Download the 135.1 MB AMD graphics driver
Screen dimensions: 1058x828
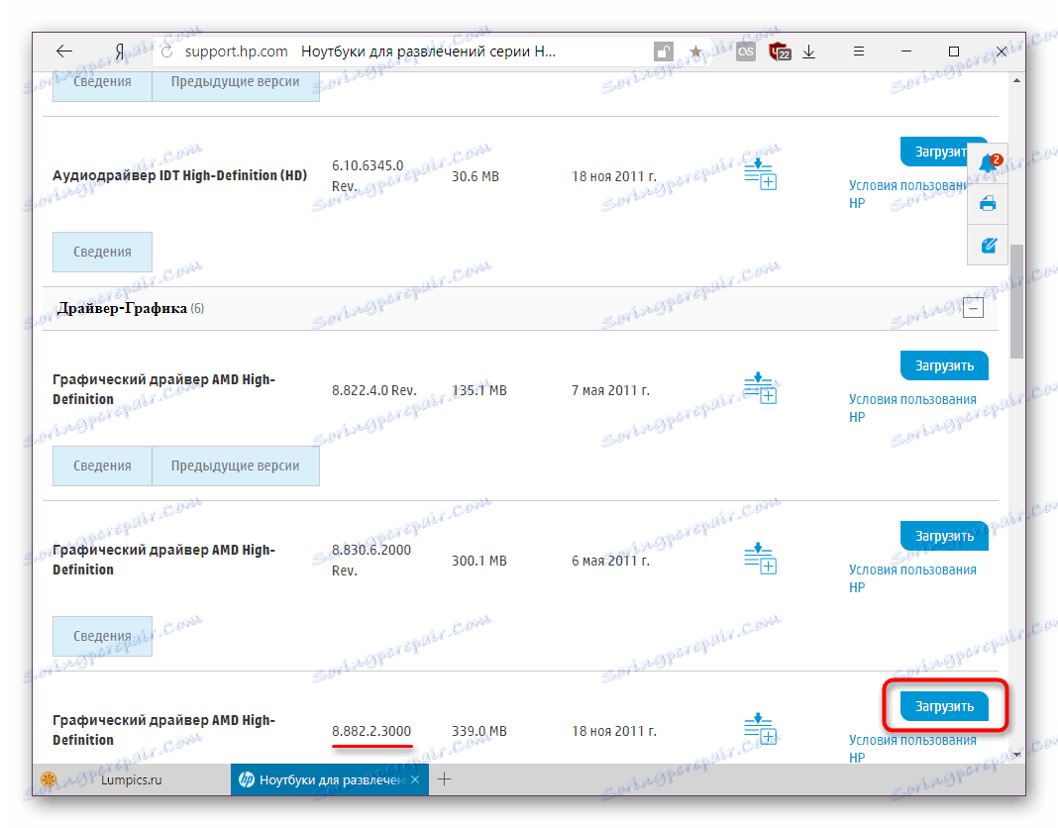click(944, 365)
